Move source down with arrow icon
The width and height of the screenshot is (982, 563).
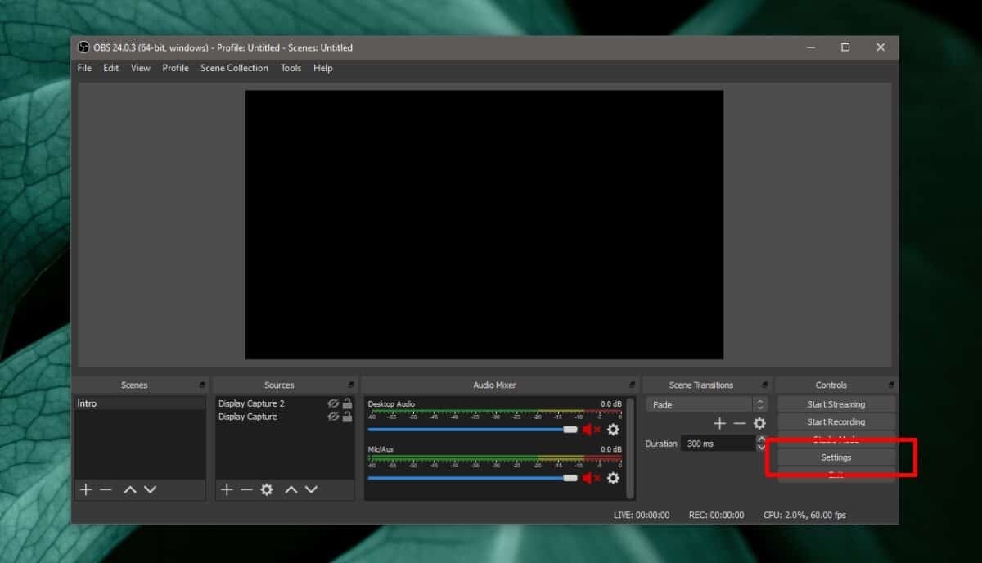point(311,489)
